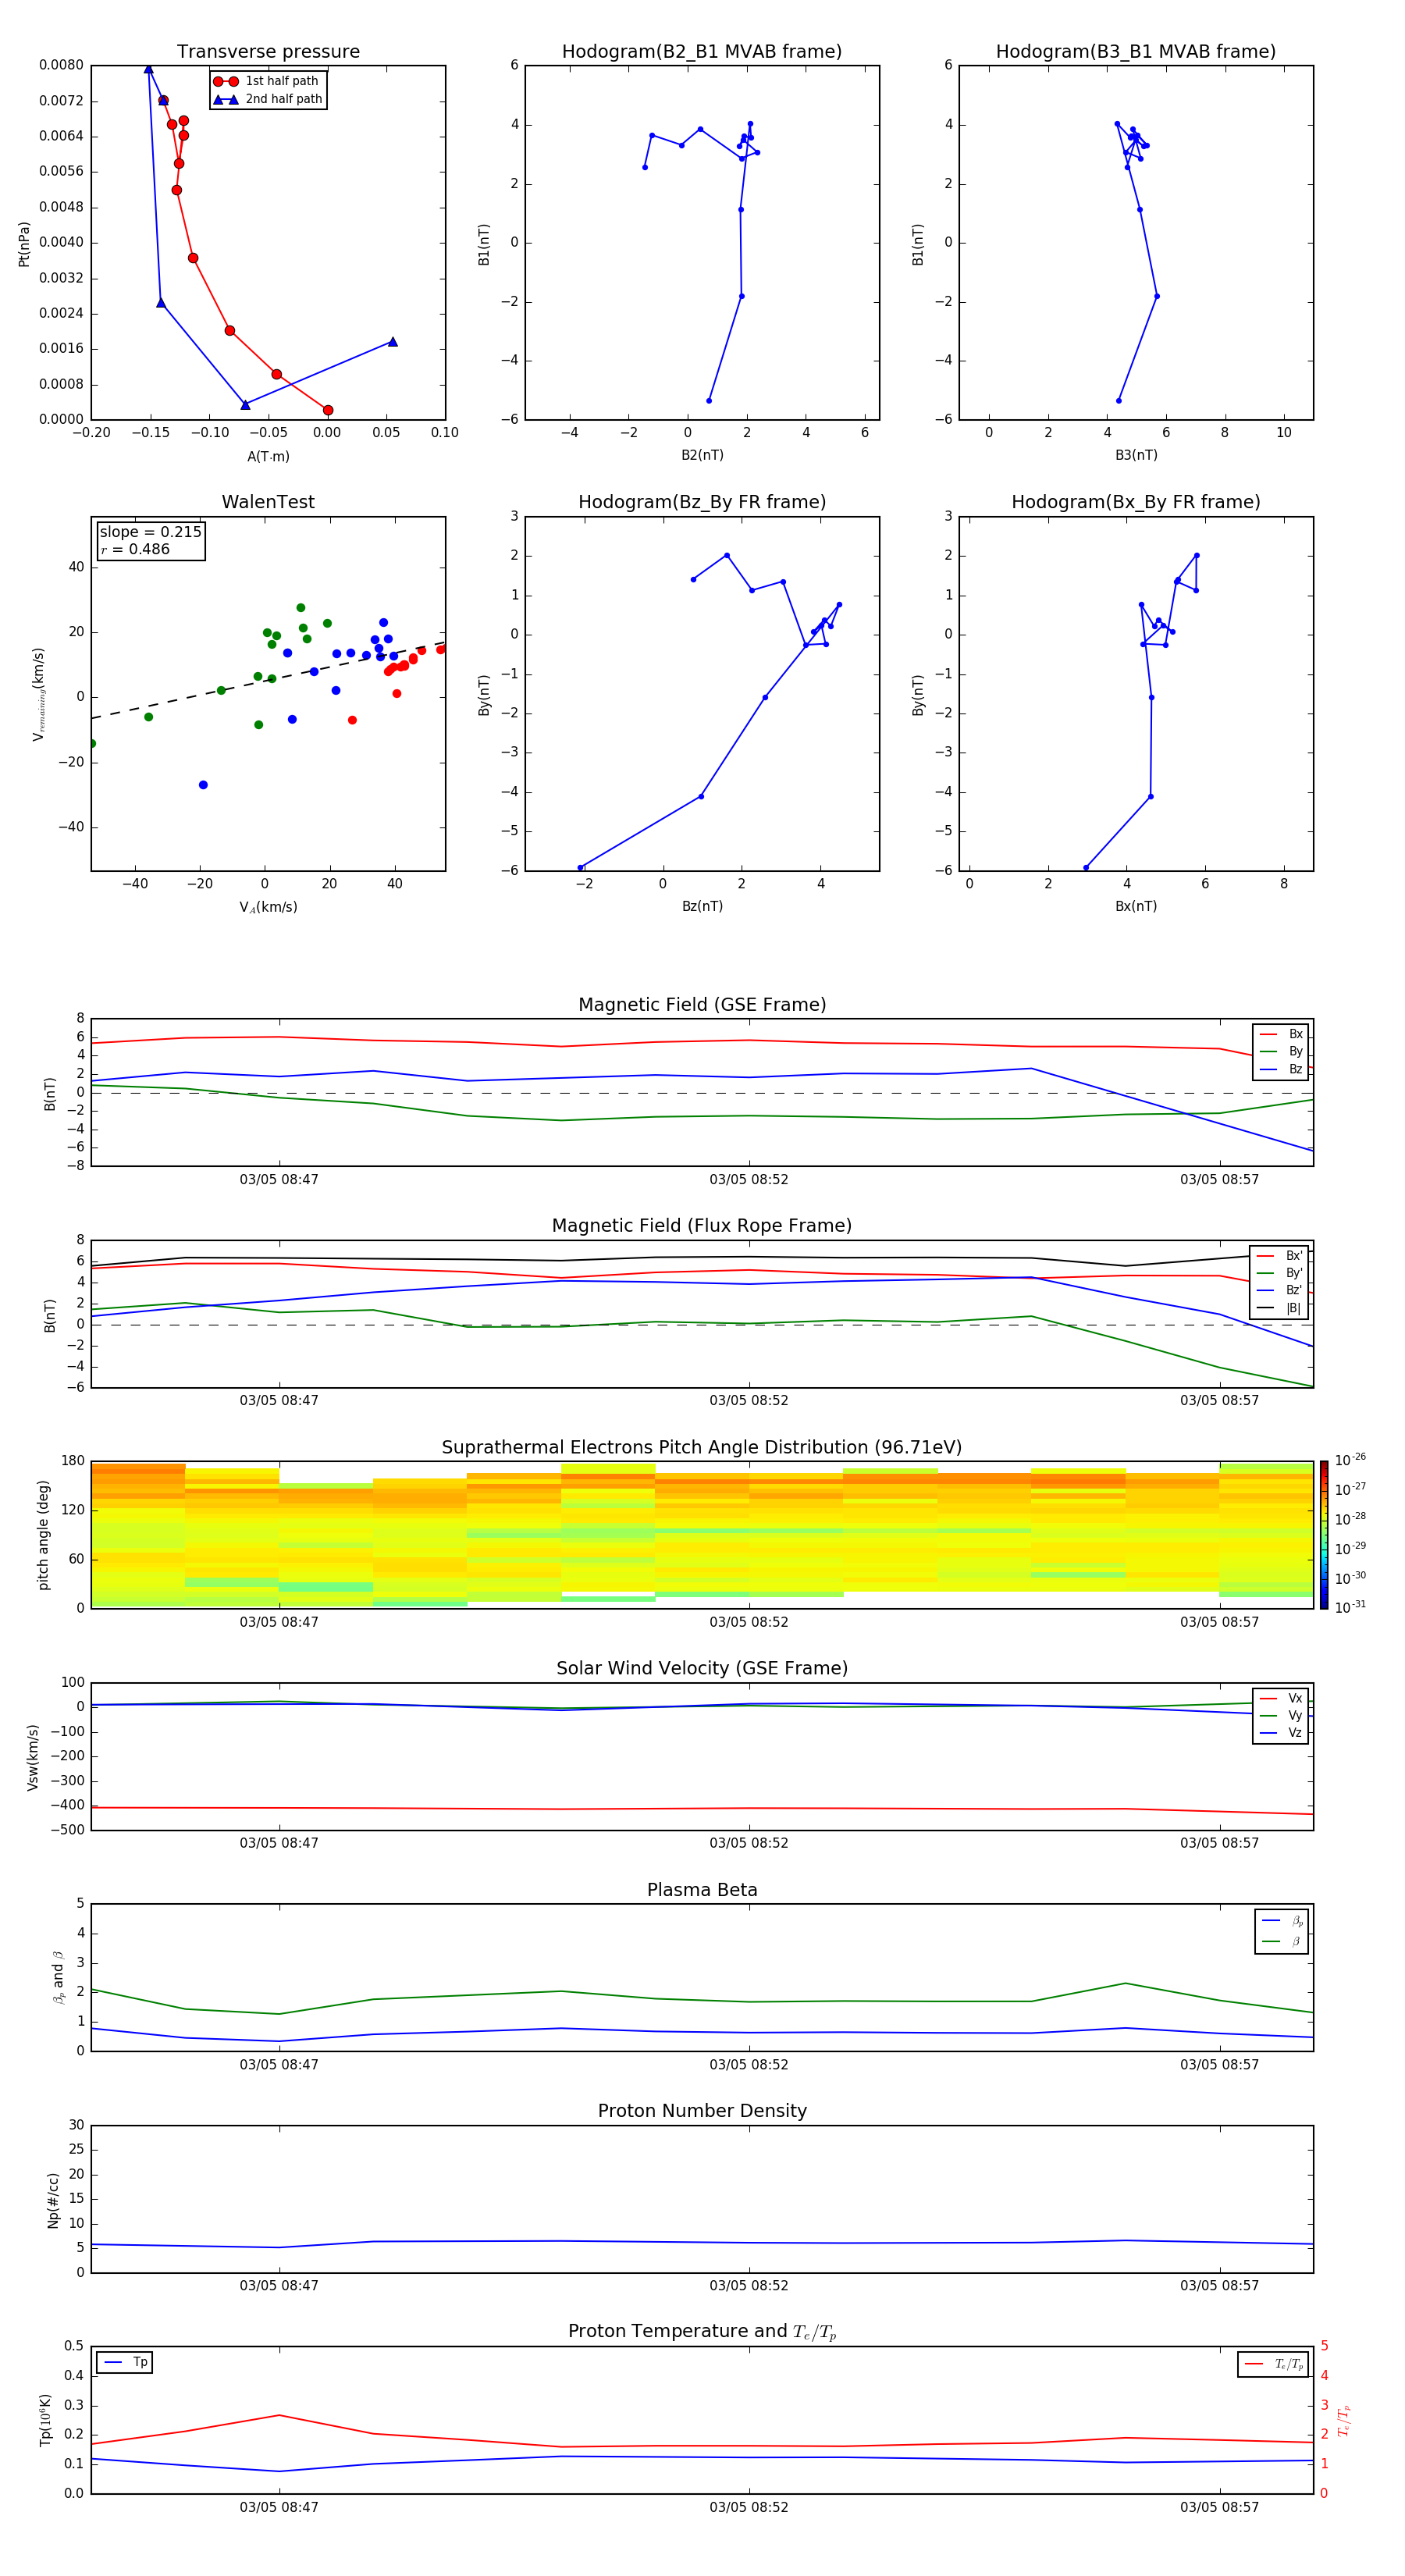Click the 'Hodogram(B2_B1 MVAB frame)' title
Screen dimensions: 1405x2576
click(x=702, y=51)
